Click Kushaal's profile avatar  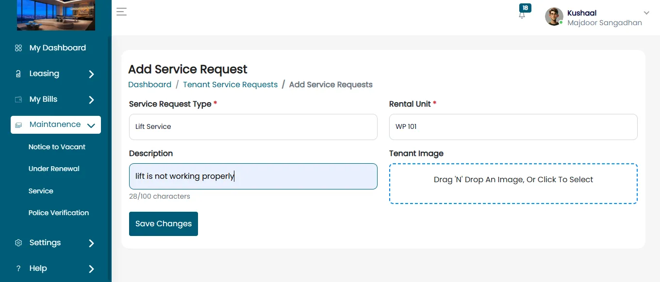(x=554, y=16)
